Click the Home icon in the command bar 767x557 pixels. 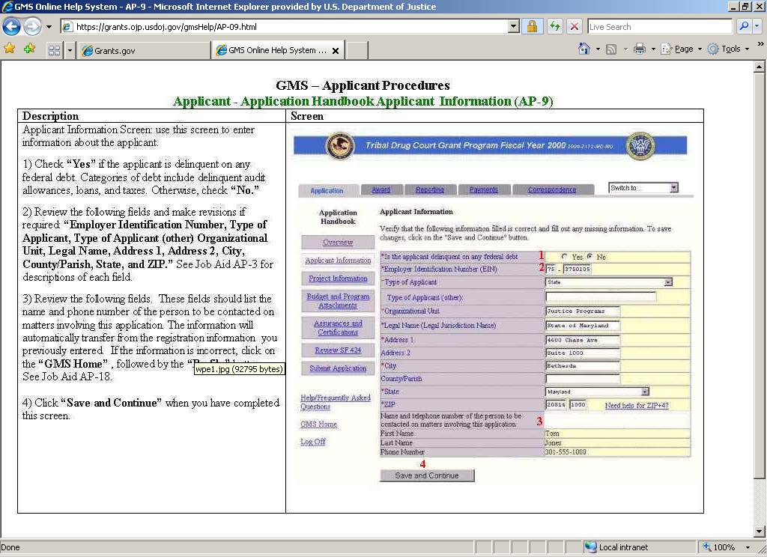(x=584, y=49)
